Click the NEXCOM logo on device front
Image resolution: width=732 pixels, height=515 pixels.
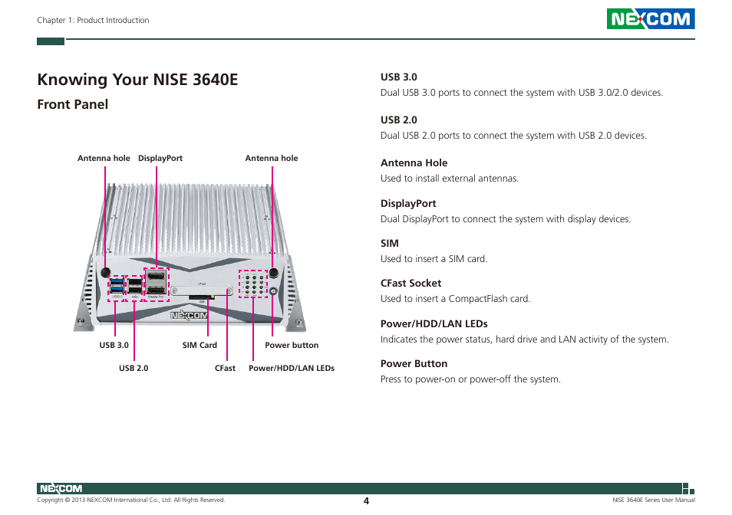[189, 316]
